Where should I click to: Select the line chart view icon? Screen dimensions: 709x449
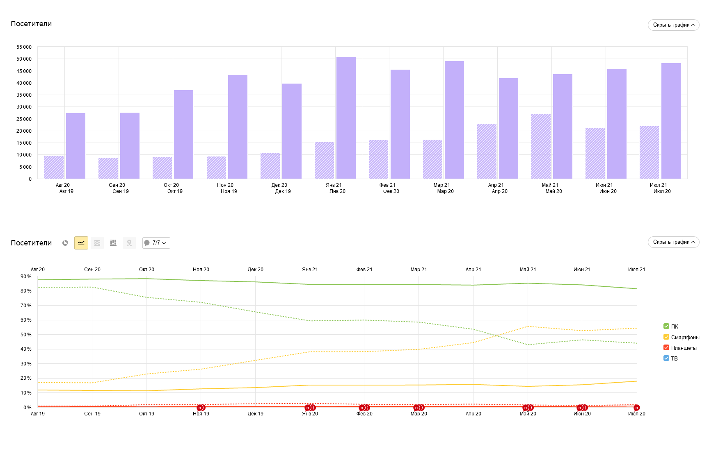coord(81,243)
